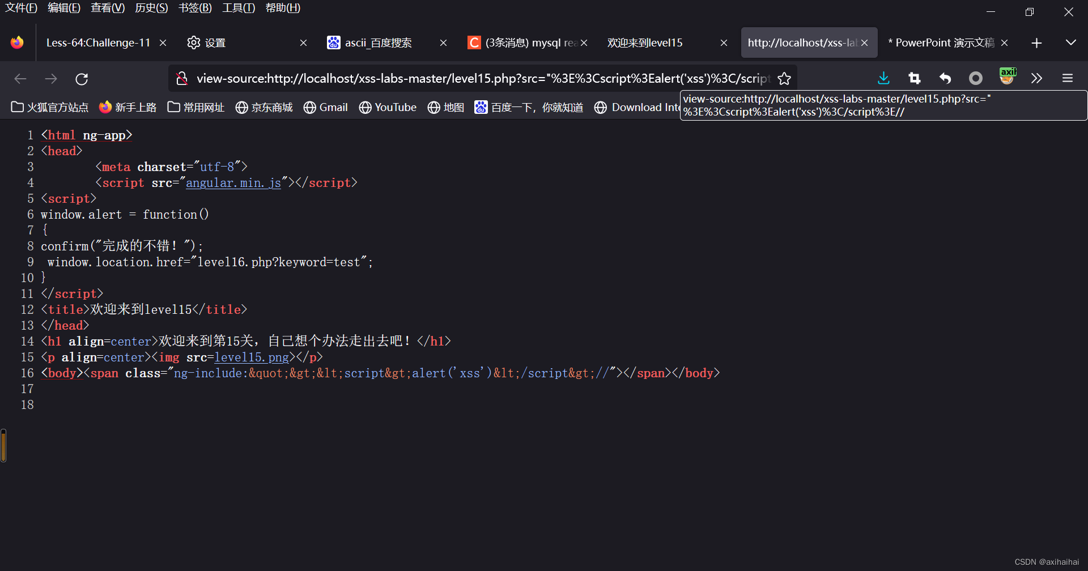Open the list-all-tabs dropdown arrow
This screenshot has width=1088, height=571.
click(1071, 42)
